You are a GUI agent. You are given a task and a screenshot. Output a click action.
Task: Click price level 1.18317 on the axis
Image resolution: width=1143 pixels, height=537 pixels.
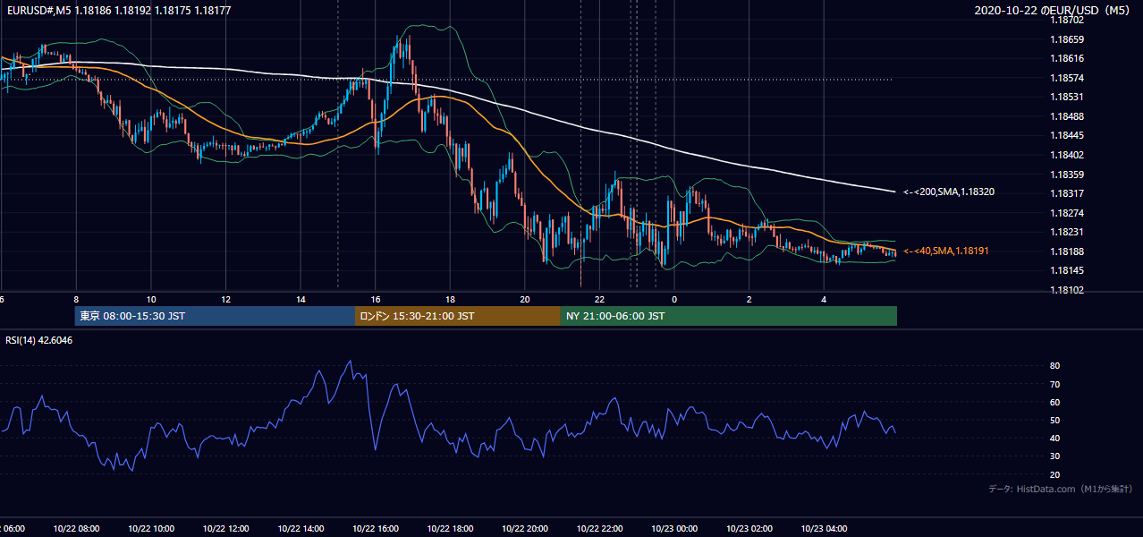tap(1067, 193)
